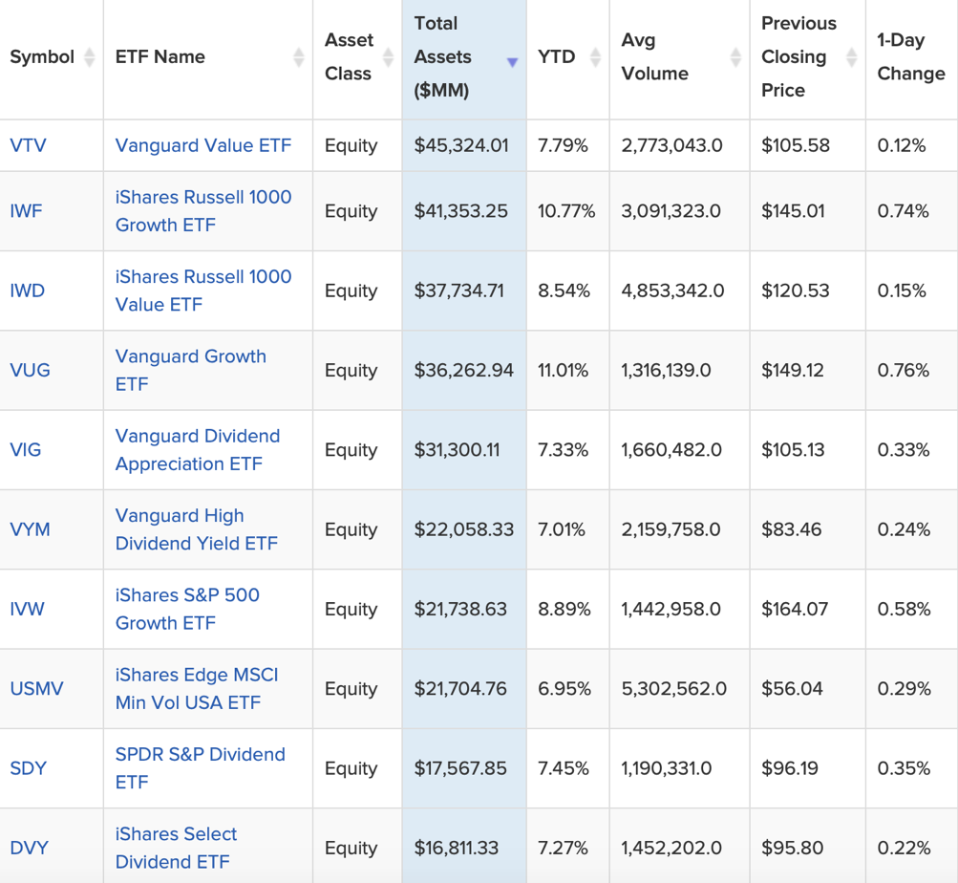Image resolution: width=958 pixels, height=883 pixels.
Task: Select closing price $149.12 for VUG
Action: coord(793,370)
